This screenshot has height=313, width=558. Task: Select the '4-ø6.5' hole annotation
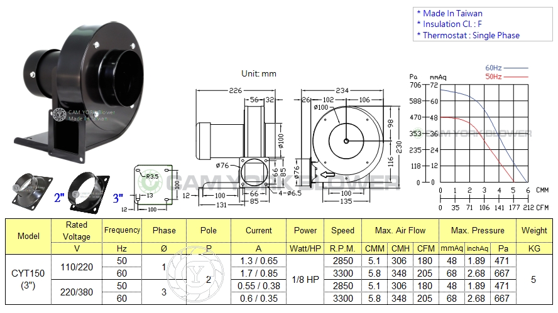point(290,193)
